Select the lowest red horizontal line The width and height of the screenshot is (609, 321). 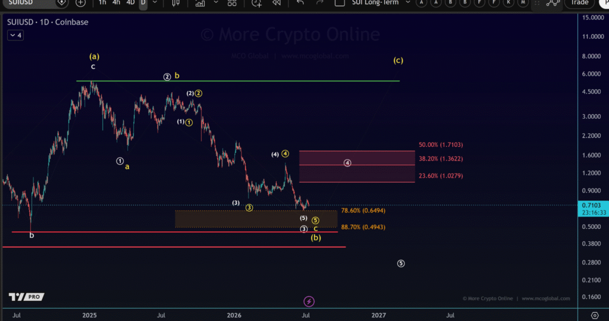[174, 247]
